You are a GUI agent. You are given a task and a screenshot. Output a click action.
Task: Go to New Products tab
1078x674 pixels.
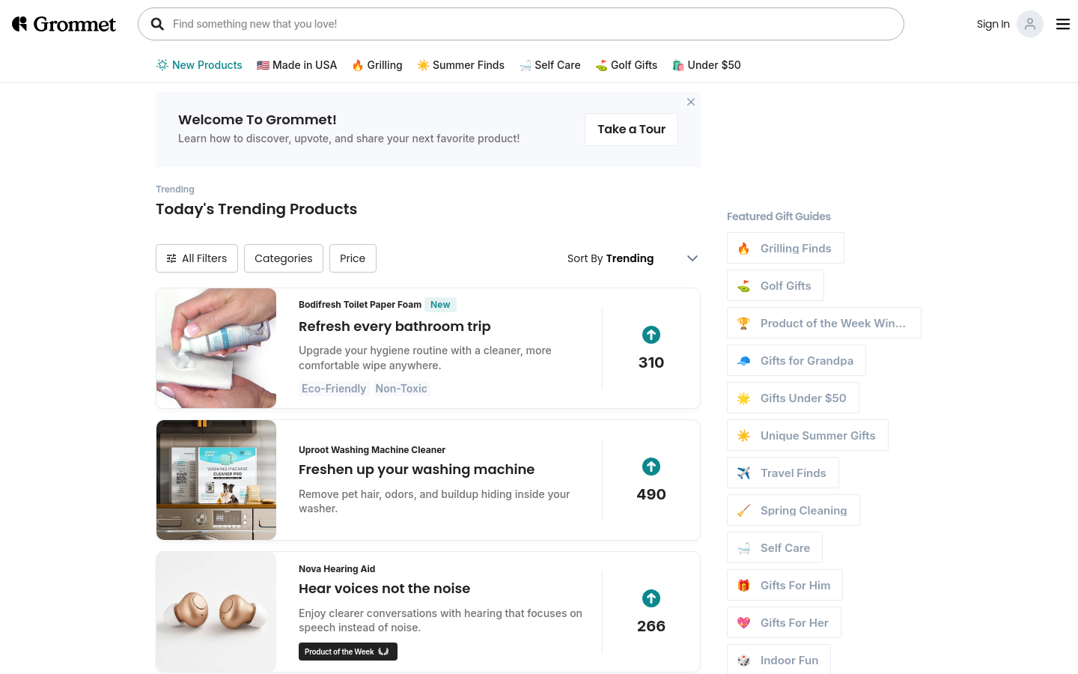(x=199, y=65)
